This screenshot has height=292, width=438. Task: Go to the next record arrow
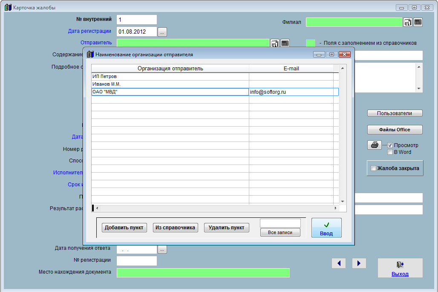tap(359, 263)
